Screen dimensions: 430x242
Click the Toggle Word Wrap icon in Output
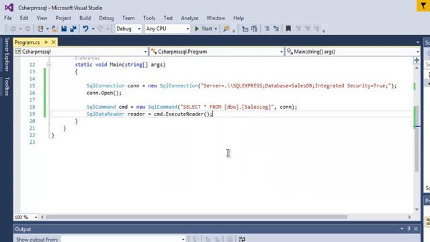[x=242, y=239]
